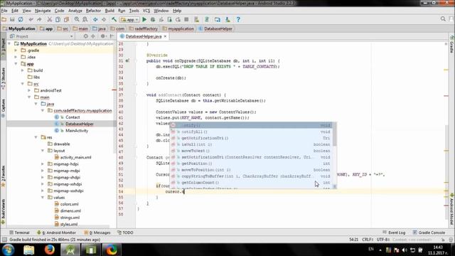Collapse all via the Project panel header icon
Image resolution: width=455 pixels, height=256 pixels.
point(93,36)
